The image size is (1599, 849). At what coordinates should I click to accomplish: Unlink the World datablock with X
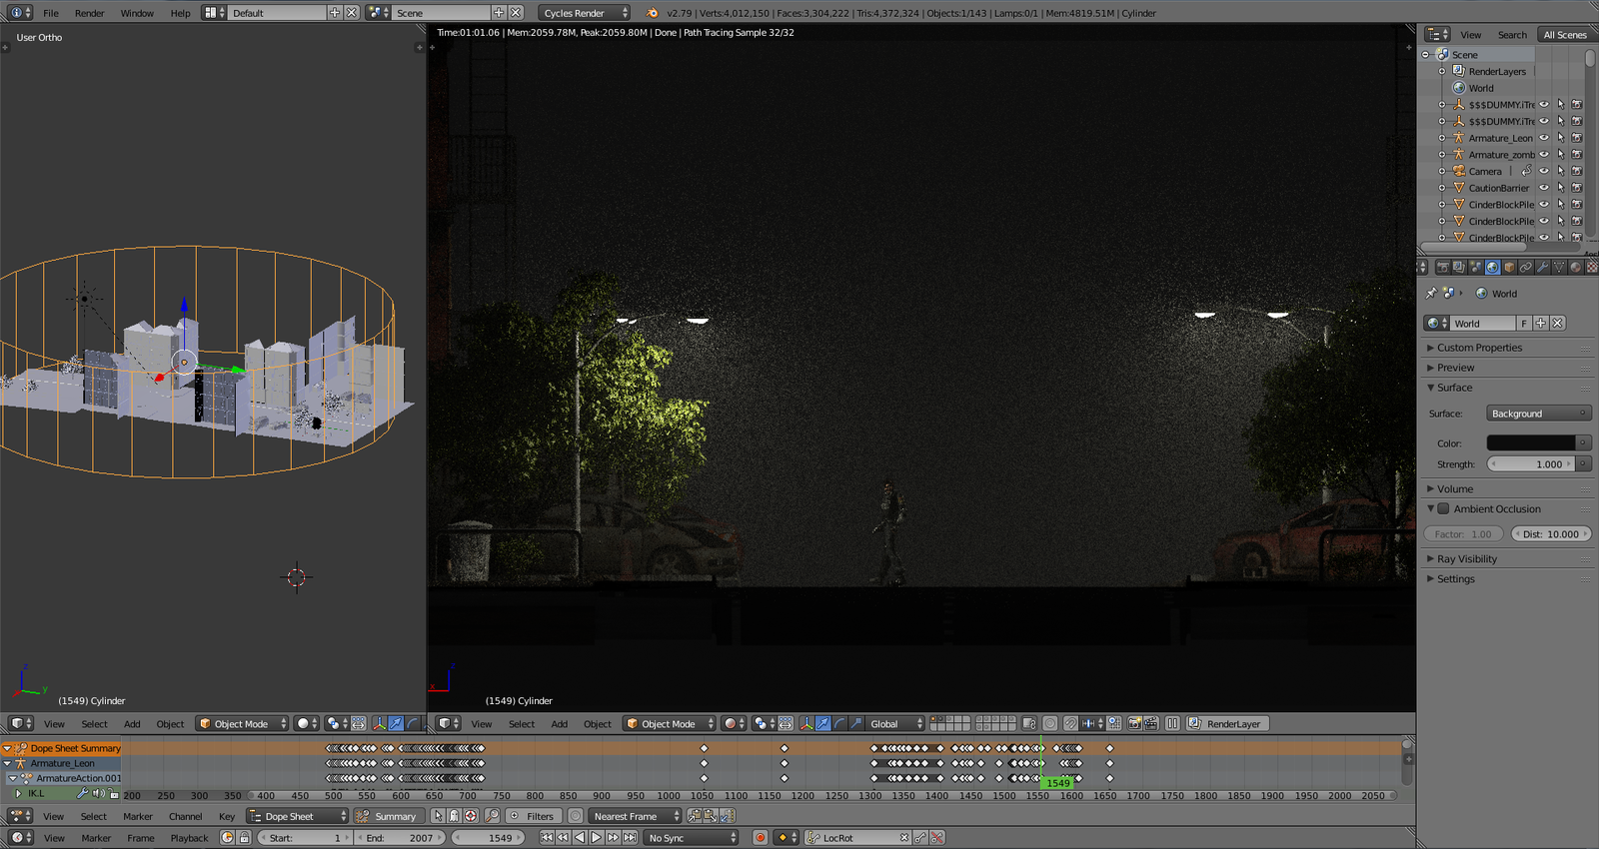(x=1557, y=323)
